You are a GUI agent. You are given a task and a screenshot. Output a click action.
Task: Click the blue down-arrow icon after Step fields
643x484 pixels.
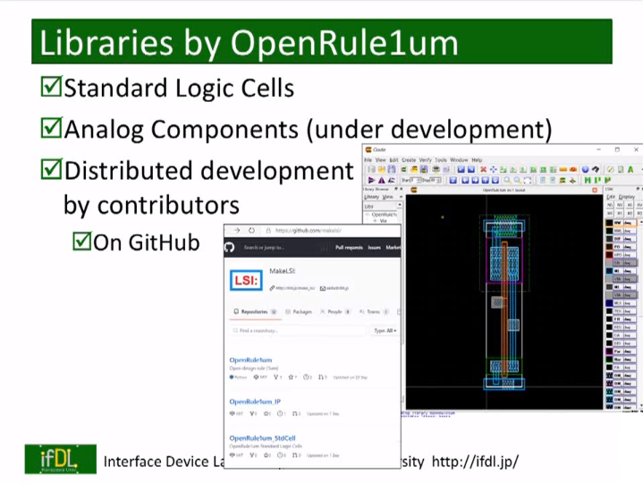[x=453, y=180]
